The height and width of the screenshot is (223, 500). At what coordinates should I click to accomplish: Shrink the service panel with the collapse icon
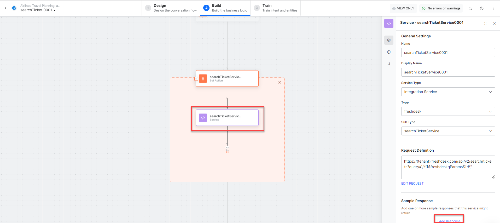pos(485,23)
